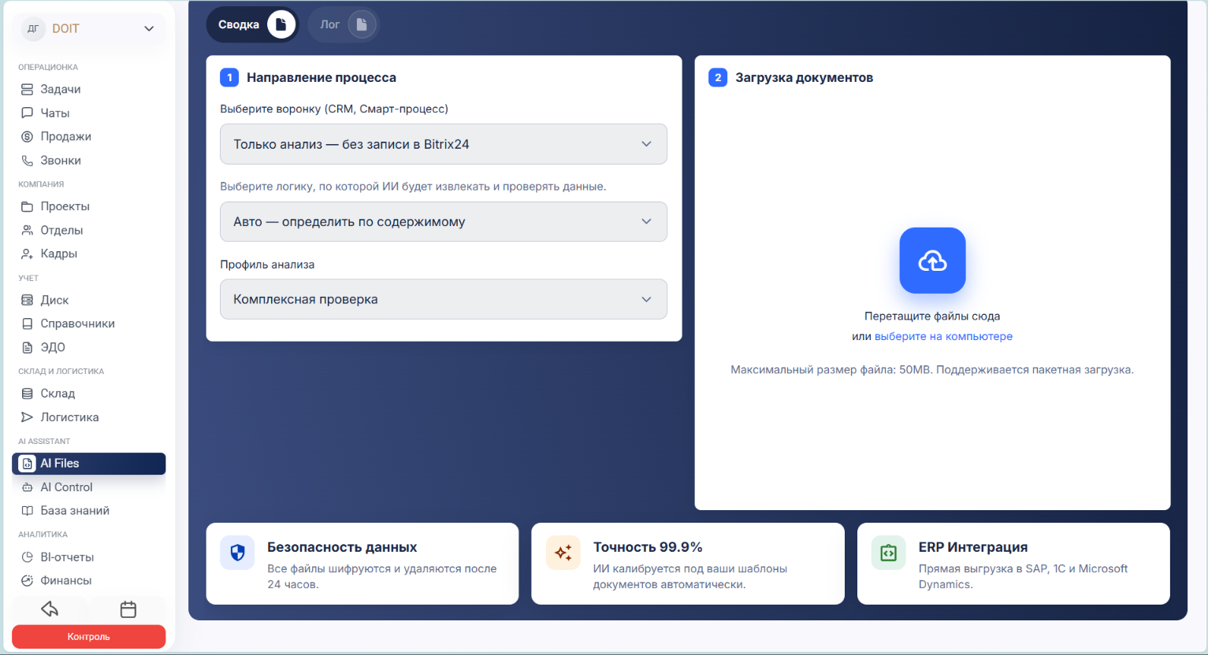This screenshot has height=655, width=1208.
Task: Click the Склад database icon
Action: pos(27,394)
